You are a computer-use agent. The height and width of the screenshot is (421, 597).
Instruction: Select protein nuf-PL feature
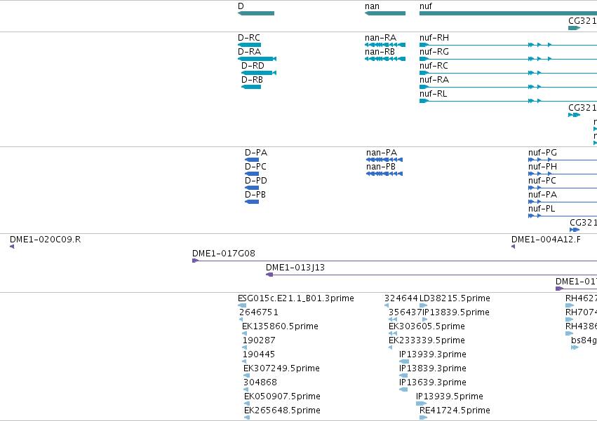[x=563, y=216]
